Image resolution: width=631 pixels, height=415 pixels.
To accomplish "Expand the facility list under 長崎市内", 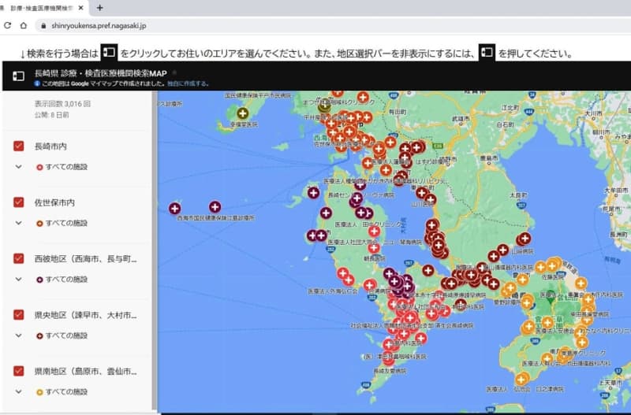I will 18,167.
